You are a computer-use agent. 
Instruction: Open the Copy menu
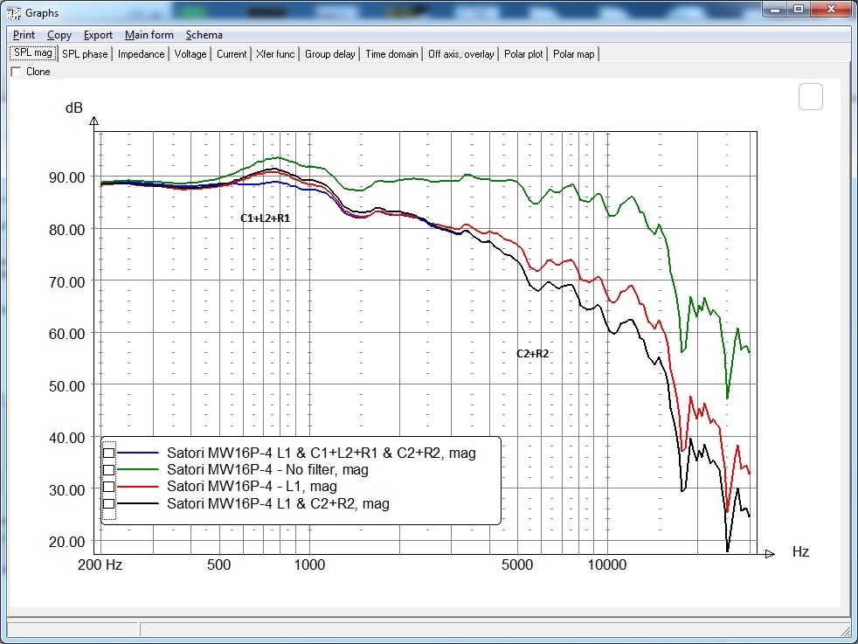[59, 35]
